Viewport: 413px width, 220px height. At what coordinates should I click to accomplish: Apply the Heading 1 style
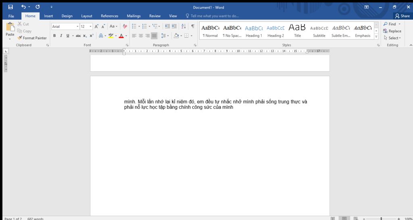254,31
